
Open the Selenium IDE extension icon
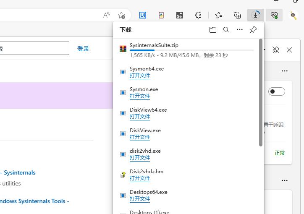point(180,15)
